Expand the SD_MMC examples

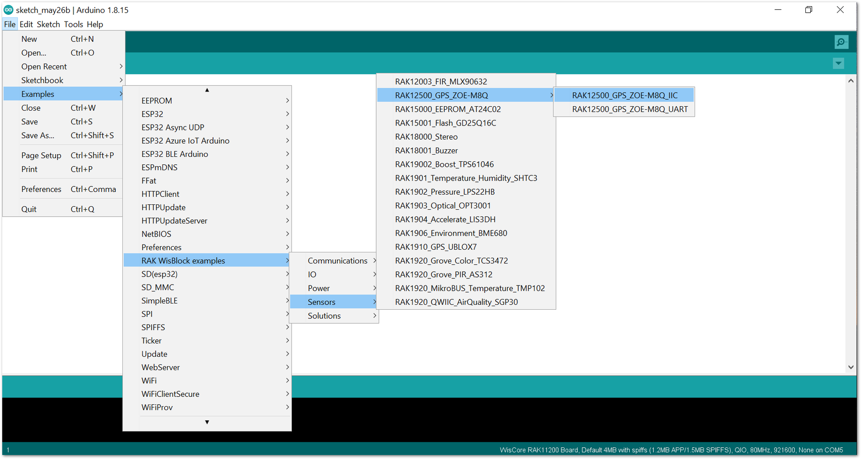[207, 288]
